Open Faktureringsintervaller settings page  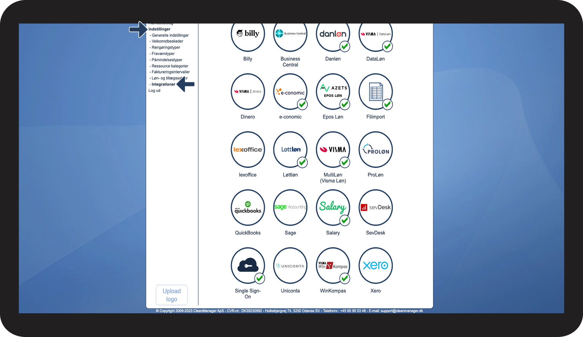click(x=171, y=72)
